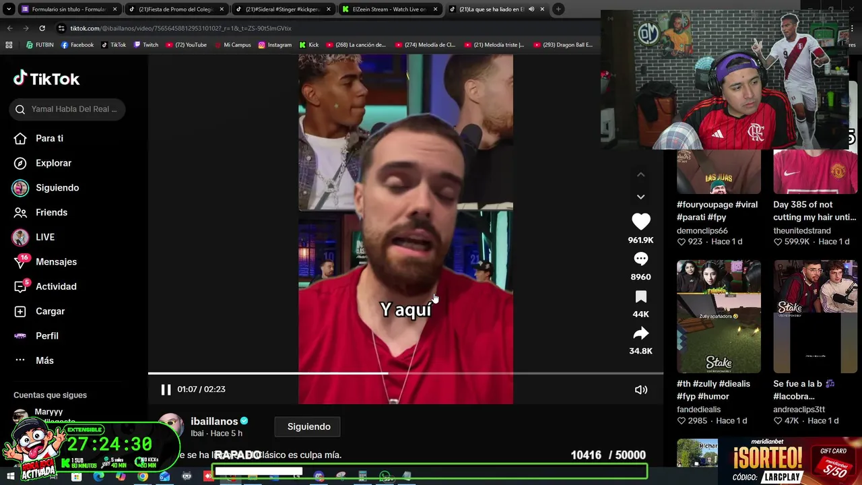
Task: Pause the video playback
Action: pyautogui.click(x=166, y=389)
